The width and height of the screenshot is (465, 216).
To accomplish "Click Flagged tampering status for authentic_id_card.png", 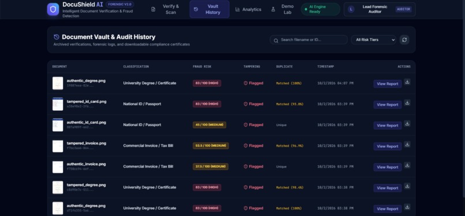I will [253, 125].
